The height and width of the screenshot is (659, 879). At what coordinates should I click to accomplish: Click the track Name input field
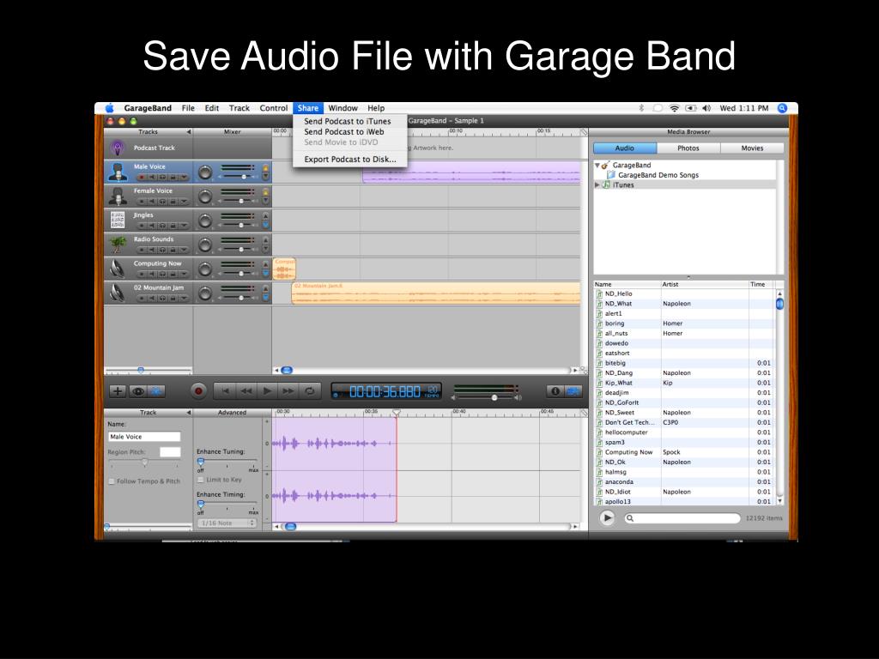pyautogui.click(x=144, y=437)
